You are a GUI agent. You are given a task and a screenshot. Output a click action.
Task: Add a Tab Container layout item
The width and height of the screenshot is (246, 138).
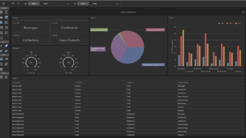pos(6,77)
